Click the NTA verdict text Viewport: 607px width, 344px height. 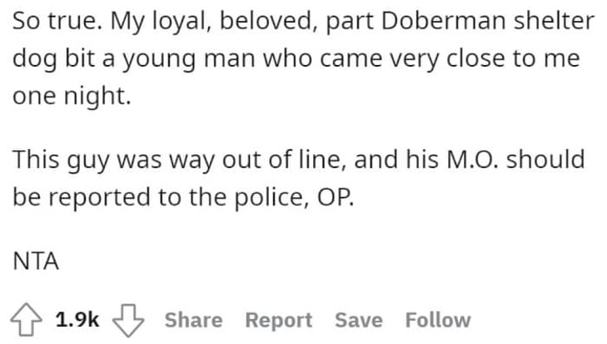(x=36, y=261)
